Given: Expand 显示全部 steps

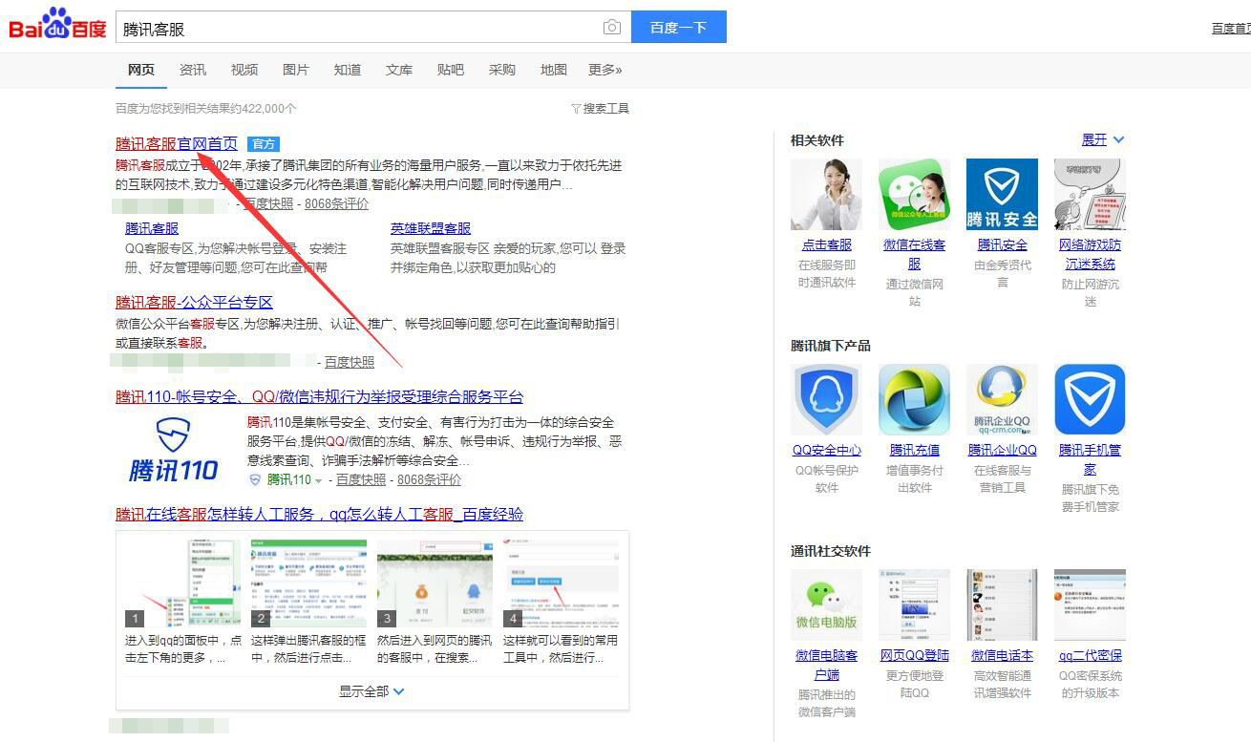Looking at the screenshot, I should [x=371, y=690].
